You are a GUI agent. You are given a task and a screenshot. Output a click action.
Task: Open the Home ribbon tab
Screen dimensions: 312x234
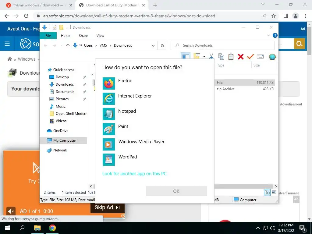(66, 36)
